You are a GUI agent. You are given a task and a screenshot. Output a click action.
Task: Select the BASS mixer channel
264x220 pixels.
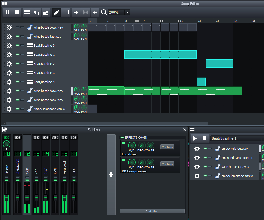point(55,171)
